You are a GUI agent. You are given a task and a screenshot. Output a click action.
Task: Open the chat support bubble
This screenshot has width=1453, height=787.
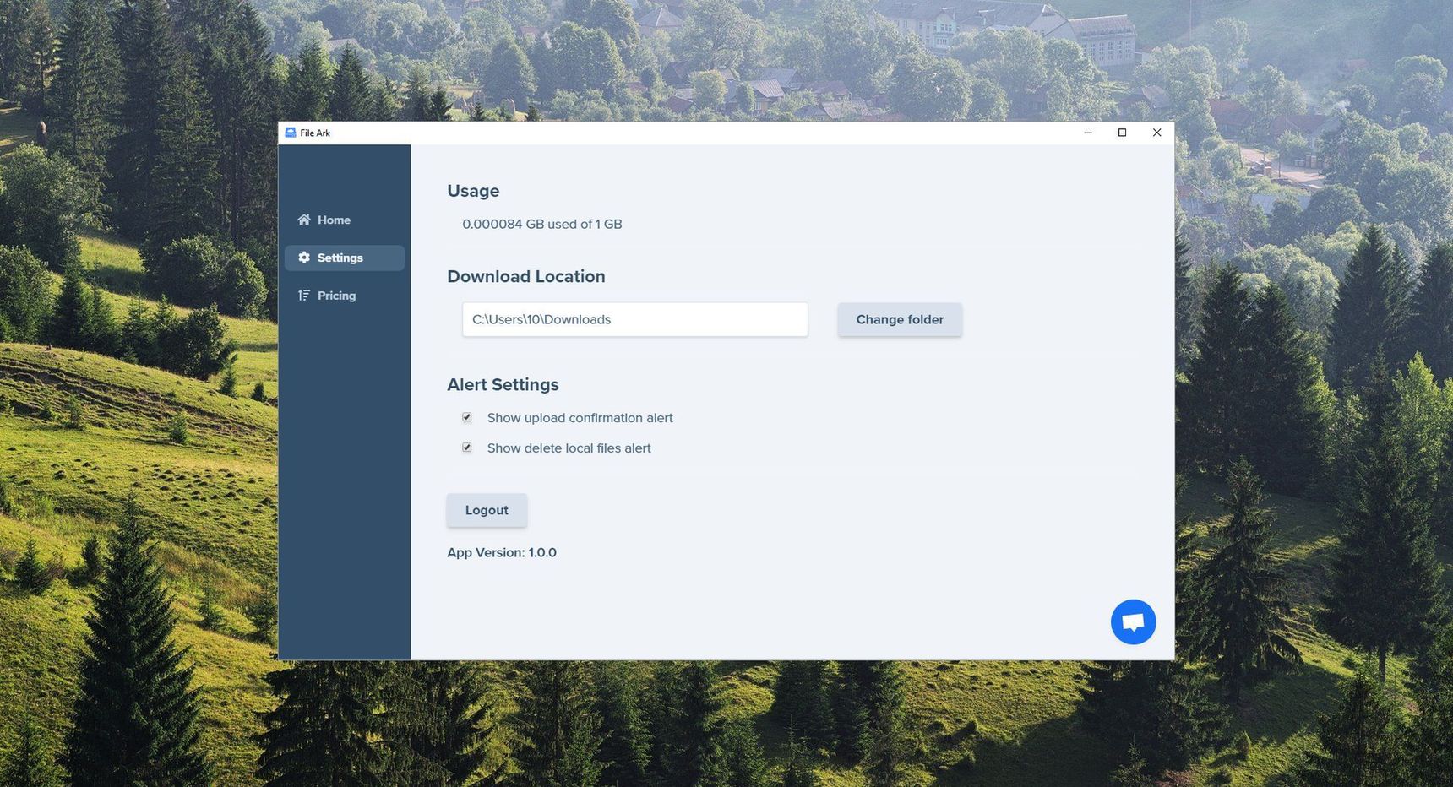point(1133,622)
